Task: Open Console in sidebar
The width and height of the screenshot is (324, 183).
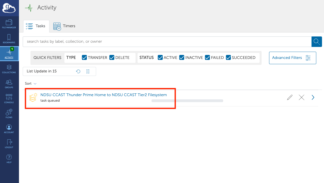Action: pyautogui.click(x=9, y=99)
